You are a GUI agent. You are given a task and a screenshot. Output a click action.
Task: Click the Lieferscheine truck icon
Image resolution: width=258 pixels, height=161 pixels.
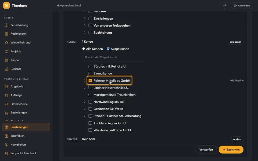[x=6, y=104]
